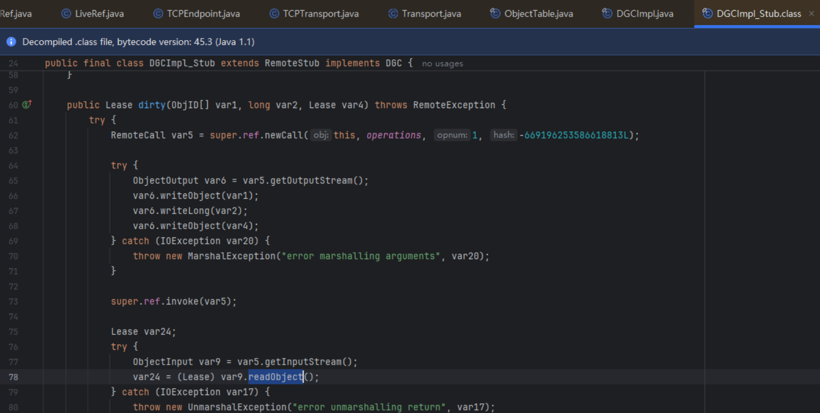Click the file icon on the ObjectTable.java tab
This screenshot has height=413, width=820.
(495, 14)
